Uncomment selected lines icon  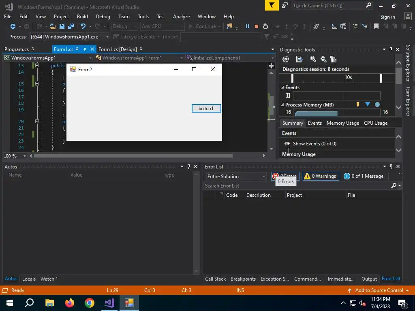coord(364,26)
